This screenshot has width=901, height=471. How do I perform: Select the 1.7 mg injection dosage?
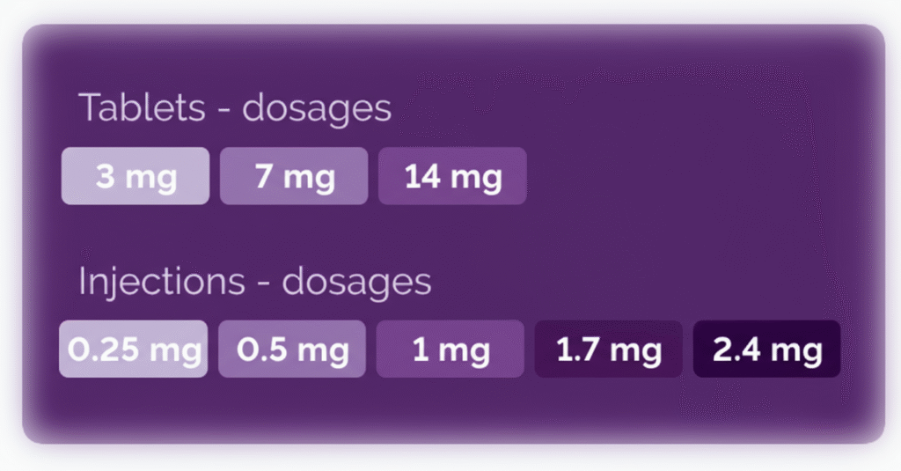(x=609, y=350)
